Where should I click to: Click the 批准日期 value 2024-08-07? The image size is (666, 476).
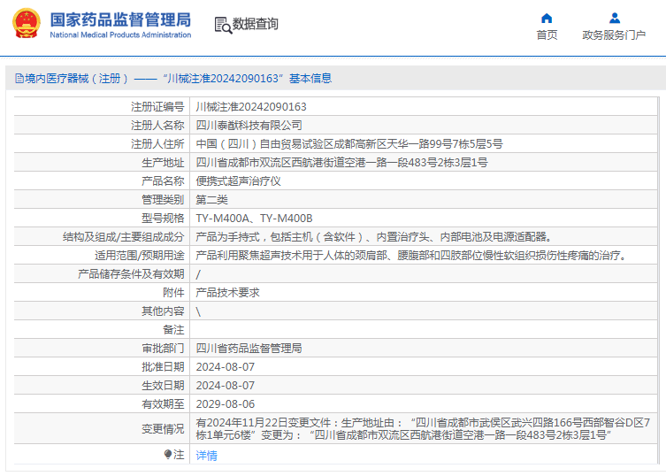226,367
